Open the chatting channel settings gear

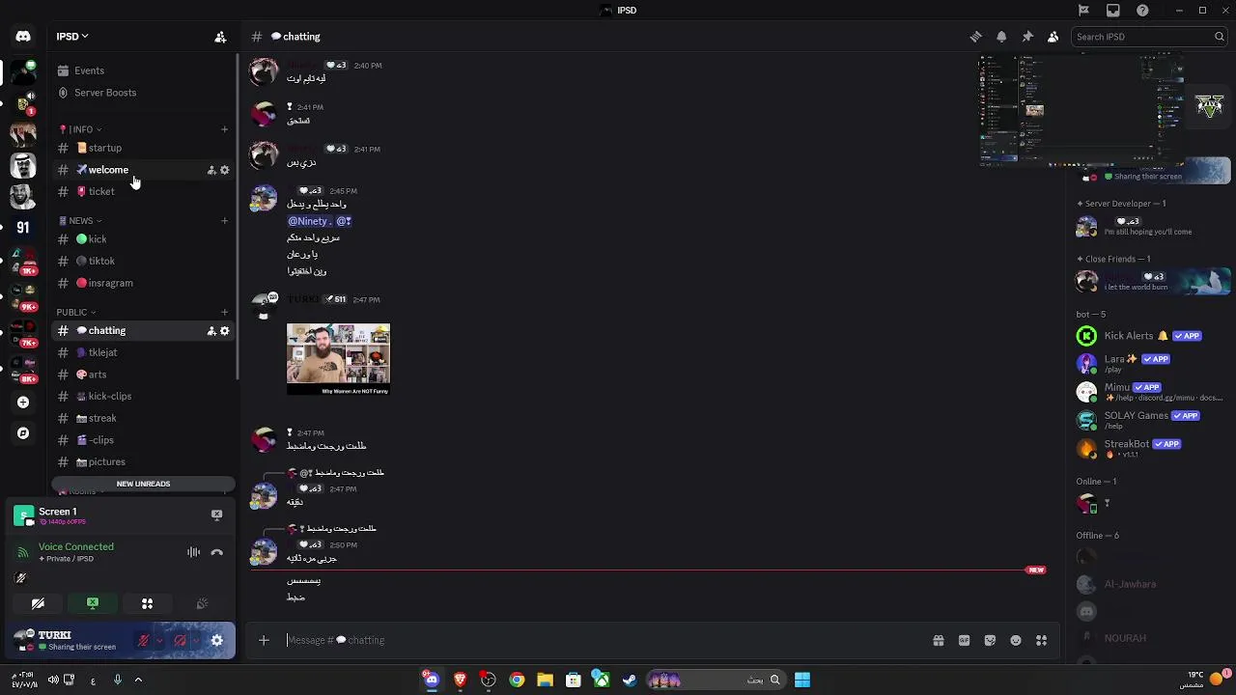pyautogui.click(x=225, y=331)
